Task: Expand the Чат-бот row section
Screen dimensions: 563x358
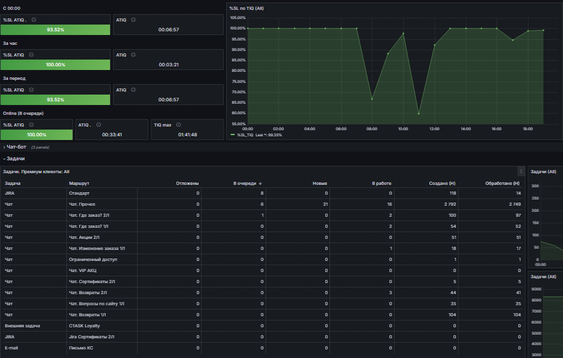Action: point(16,147)
